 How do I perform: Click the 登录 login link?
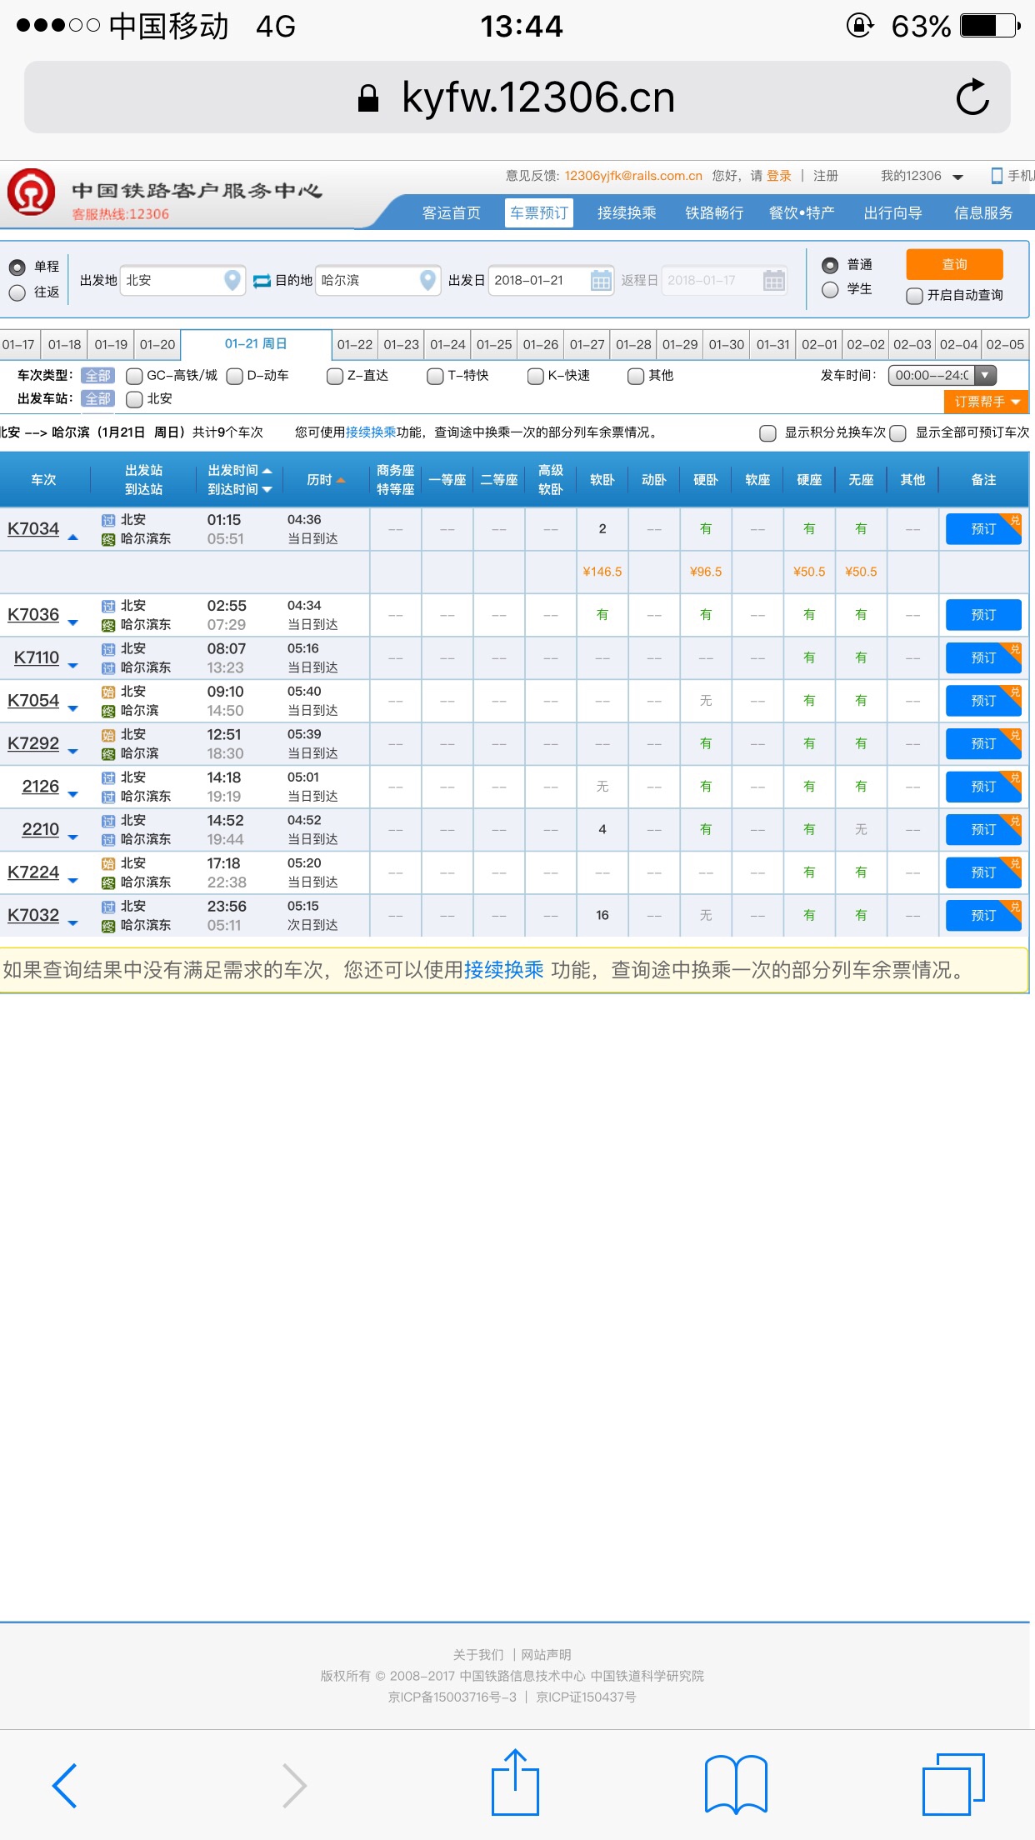tap(779, 176)
